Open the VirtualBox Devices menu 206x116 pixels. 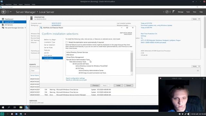[27, 5]
